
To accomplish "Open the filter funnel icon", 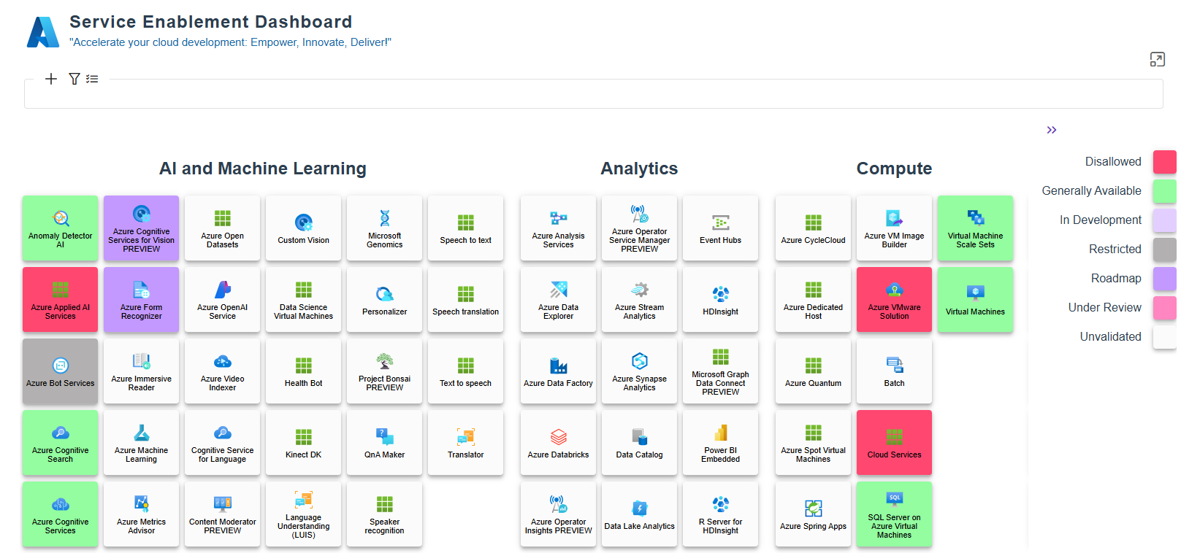I will (x=74, y=79).
